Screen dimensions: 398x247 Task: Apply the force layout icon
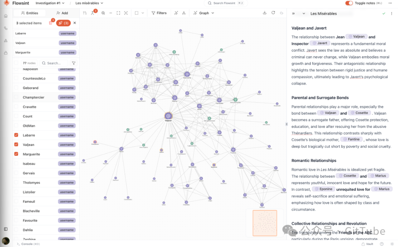[176, 13]
